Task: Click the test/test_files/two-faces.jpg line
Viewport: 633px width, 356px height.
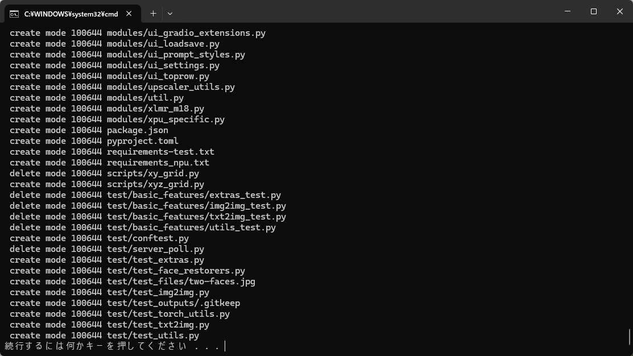Action: [x=133, y=282]
